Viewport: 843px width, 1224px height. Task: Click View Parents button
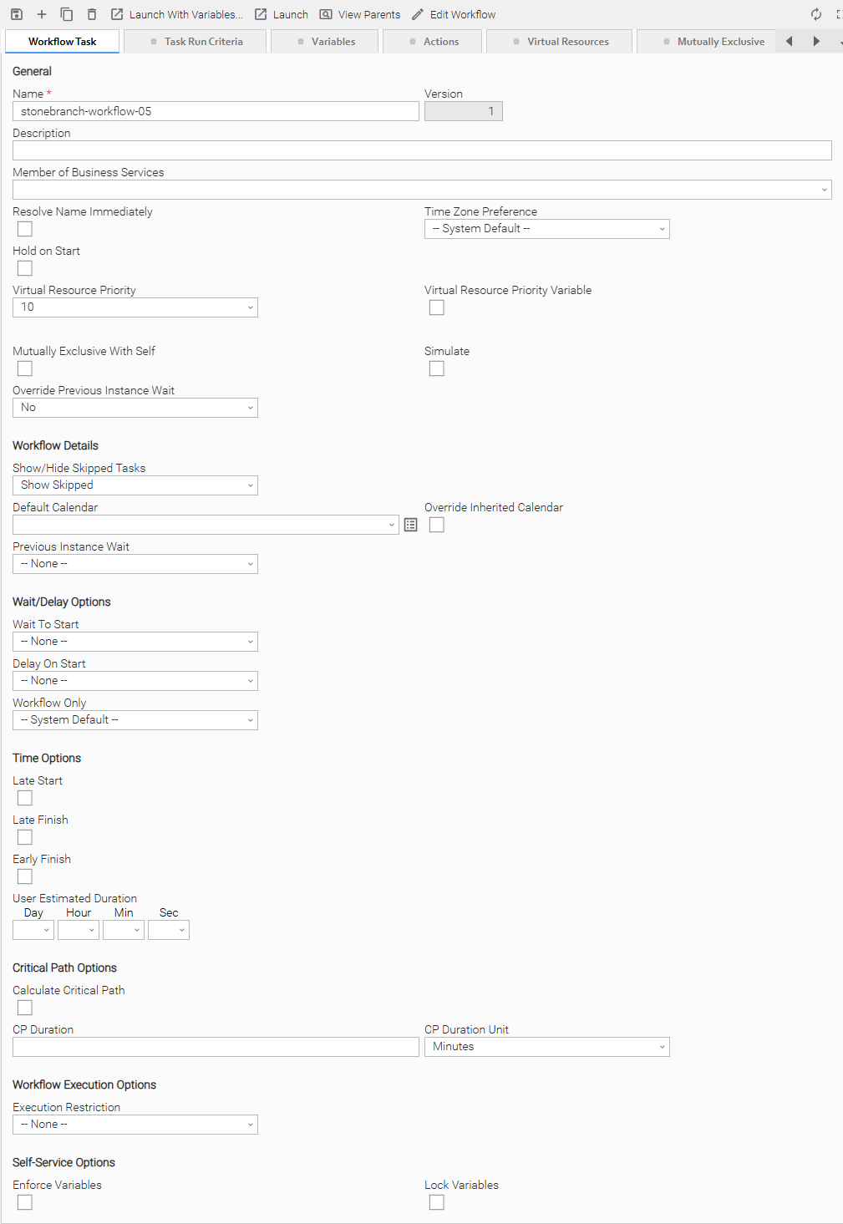coord(360,14)
